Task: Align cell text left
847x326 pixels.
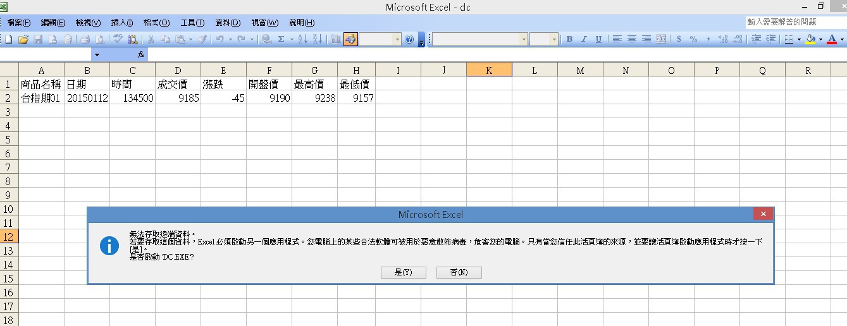Action: click(617, 39)
